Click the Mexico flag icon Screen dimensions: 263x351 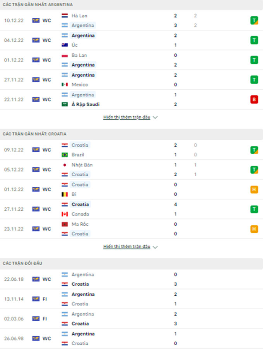pos(65,85)
